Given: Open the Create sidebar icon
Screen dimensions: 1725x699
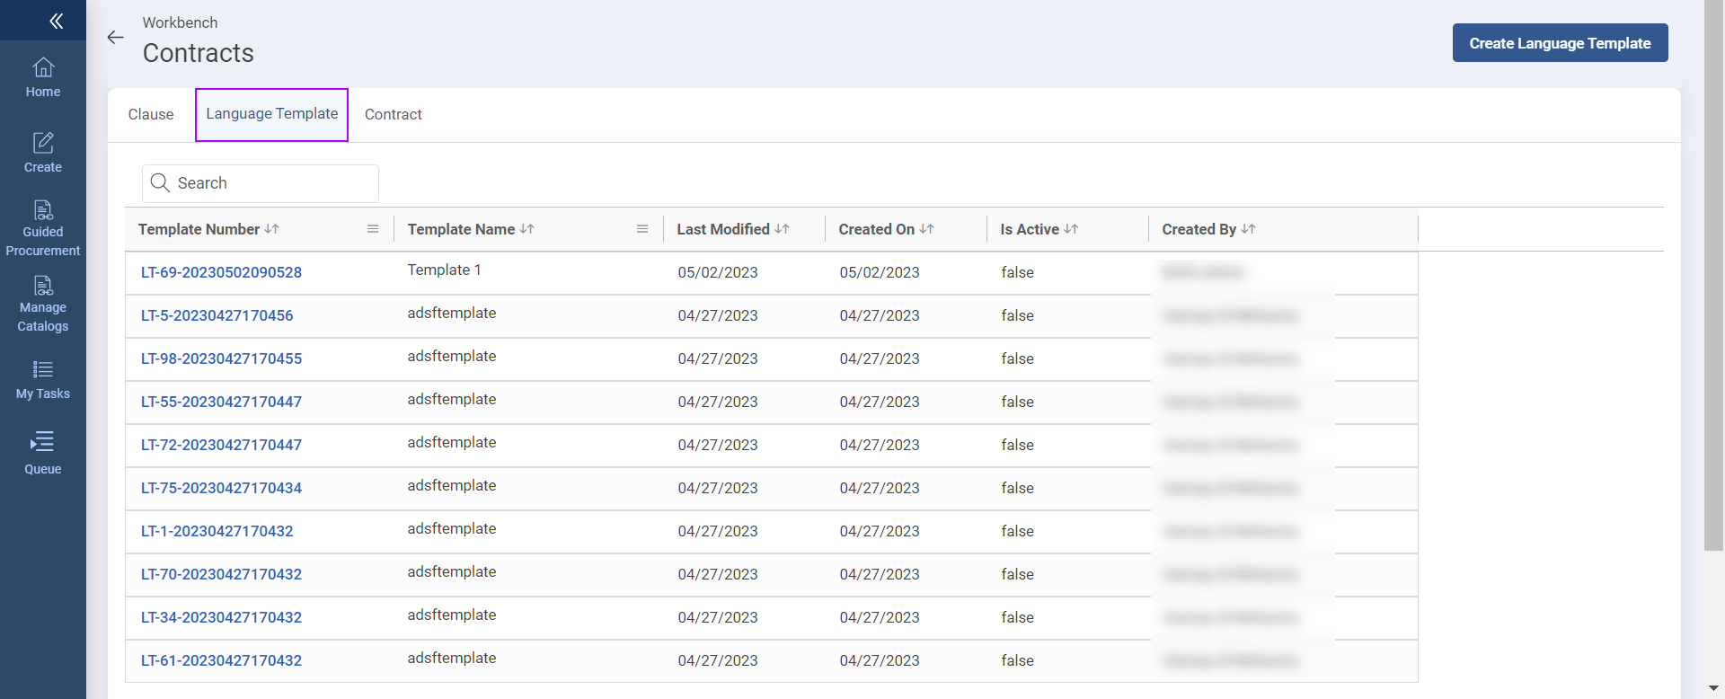Looking at the screenshot, I should click(x=43, y=153).
